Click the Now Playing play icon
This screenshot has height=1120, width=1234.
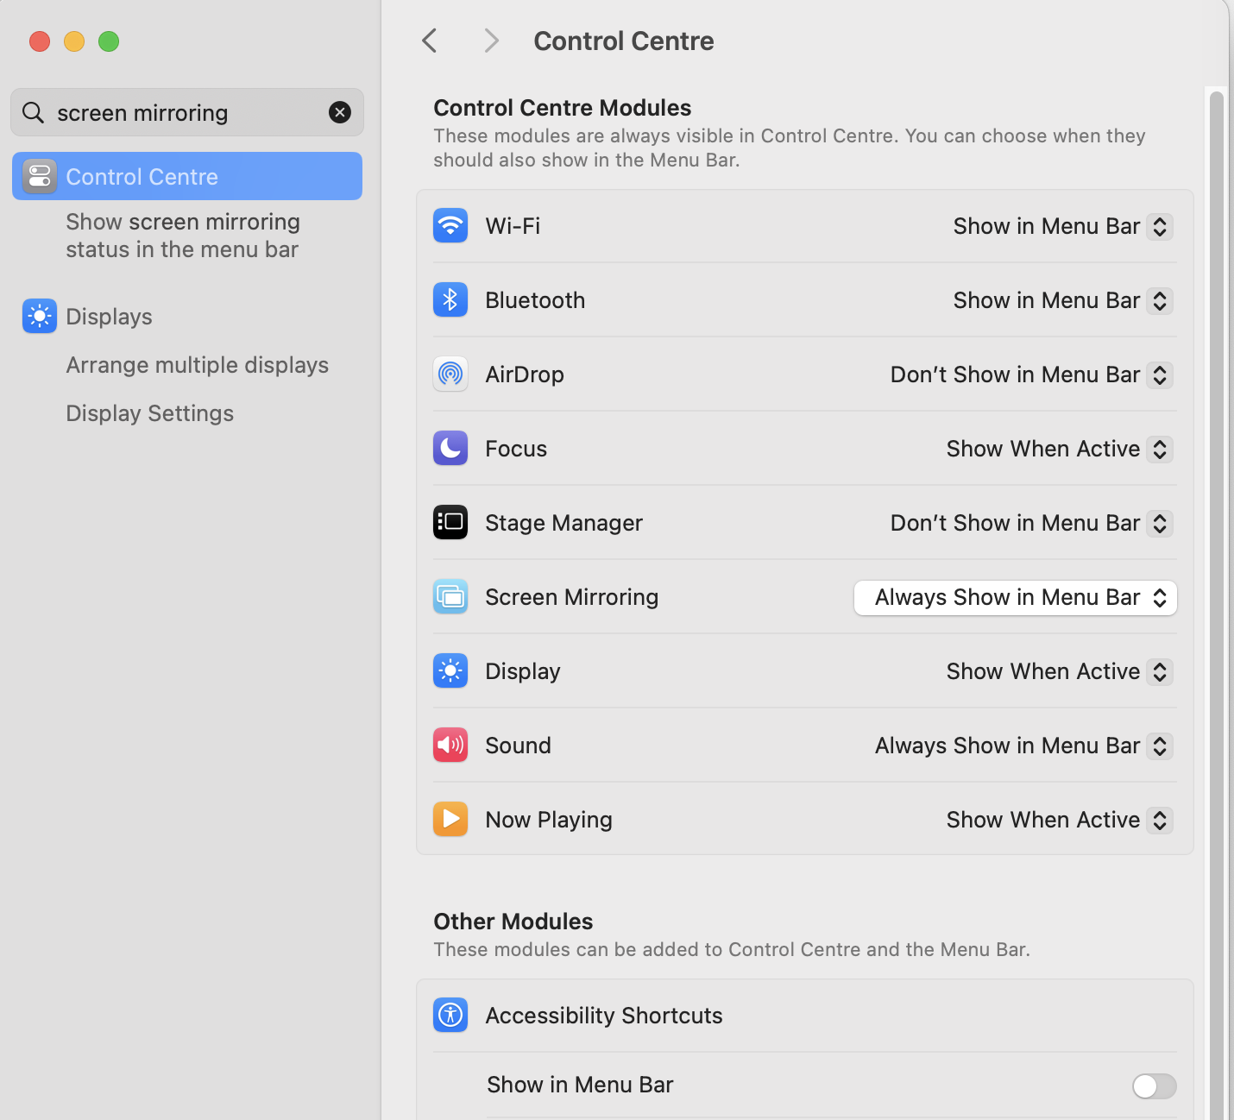(450, 820)
